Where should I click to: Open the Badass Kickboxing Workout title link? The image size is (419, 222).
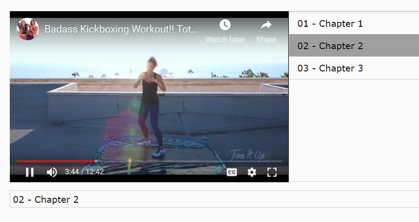tap(121, 29)
